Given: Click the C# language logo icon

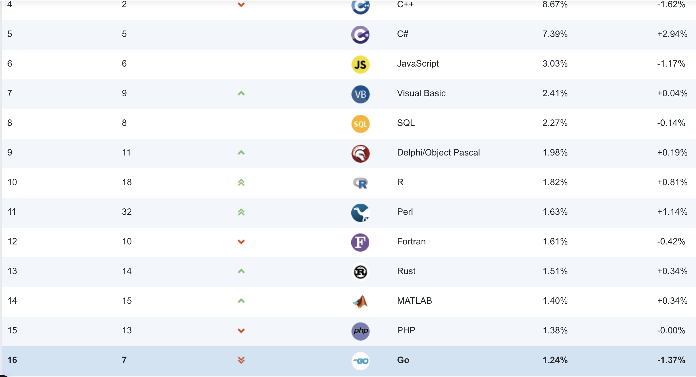Looking at the screenshot, I should 360,35.
